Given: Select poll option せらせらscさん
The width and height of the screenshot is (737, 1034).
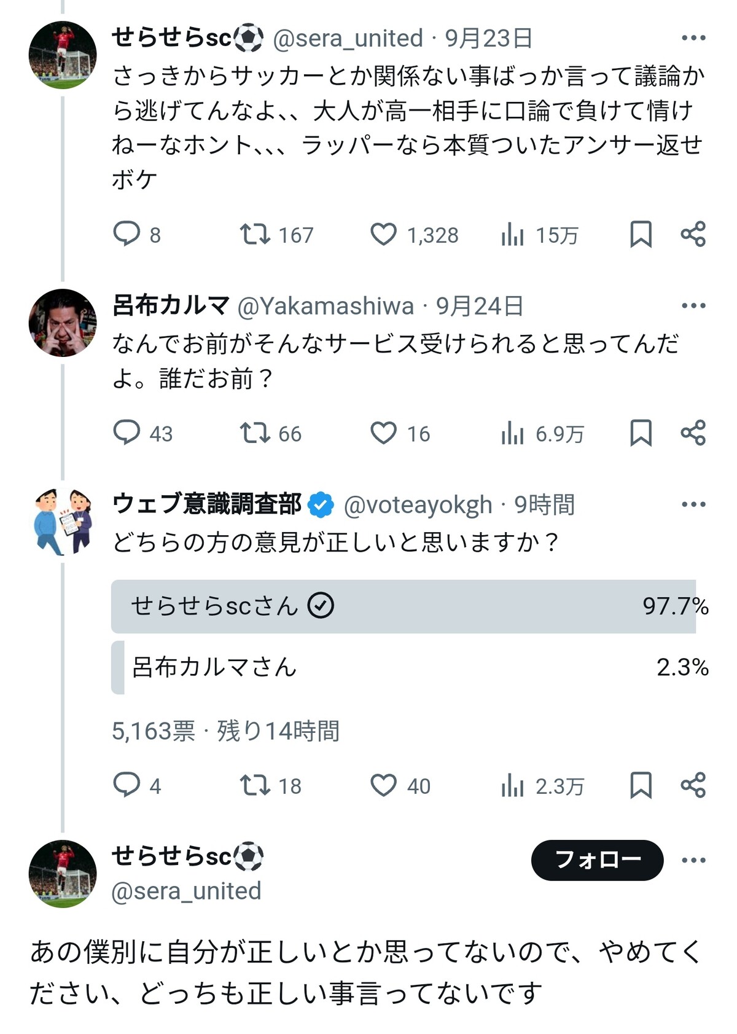Looking at the screenshot, I should coord(403,606).
